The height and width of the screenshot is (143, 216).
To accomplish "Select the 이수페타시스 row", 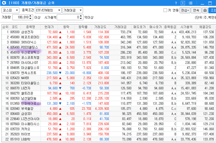I will tap(108, 124).
